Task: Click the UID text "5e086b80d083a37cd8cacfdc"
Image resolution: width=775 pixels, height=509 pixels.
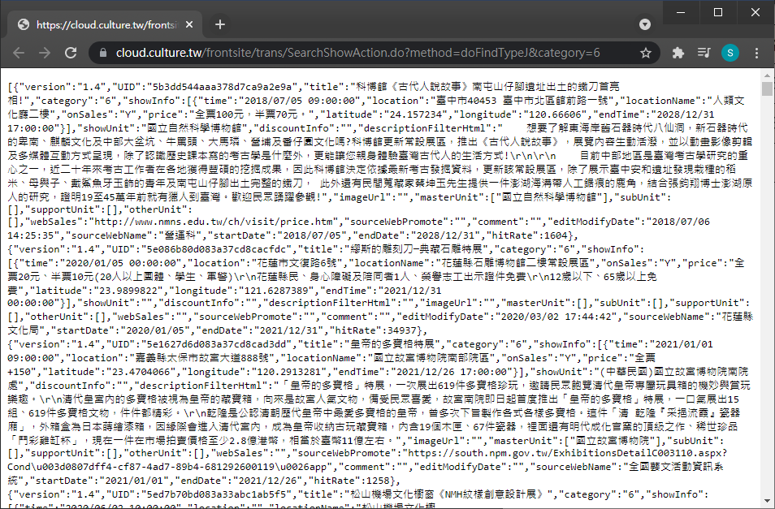Action: tap(216, 249)
